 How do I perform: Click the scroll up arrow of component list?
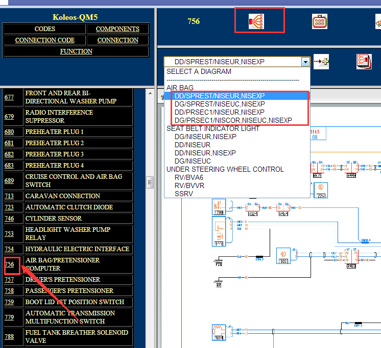pyautogui.click(x=150, y=93)
